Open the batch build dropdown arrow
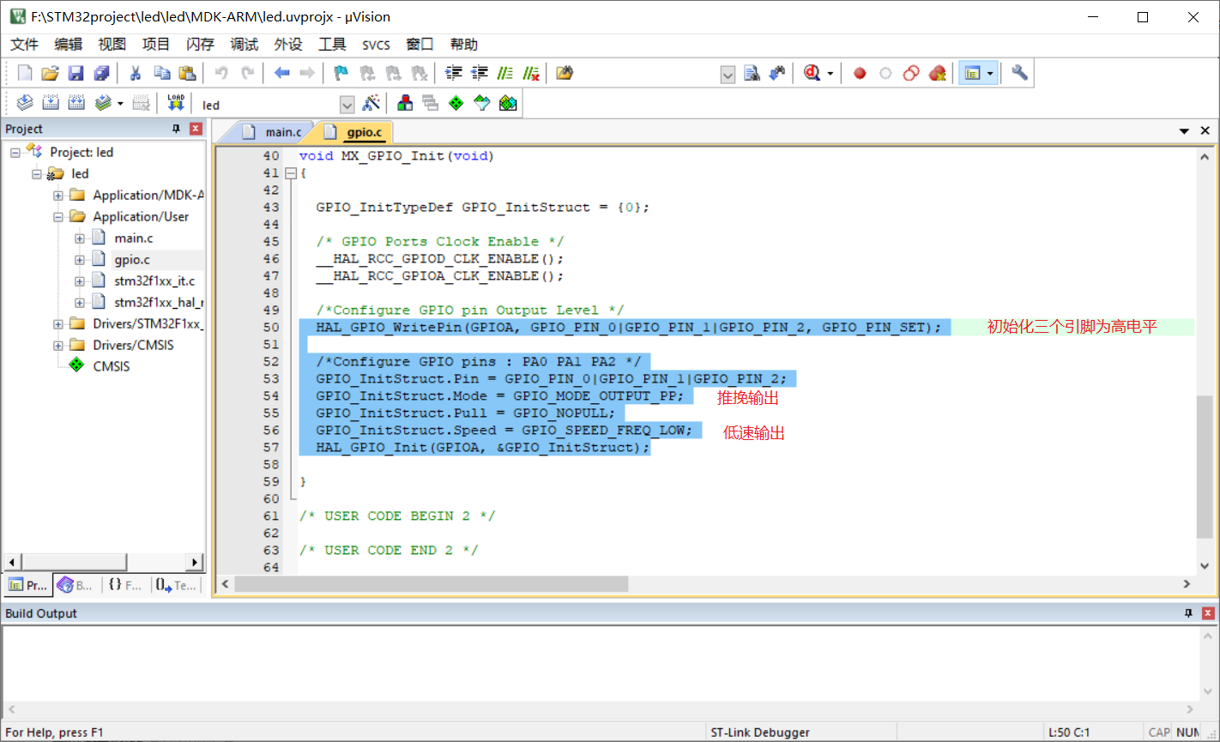This screenshot has width=1220, height=742. 120,104
